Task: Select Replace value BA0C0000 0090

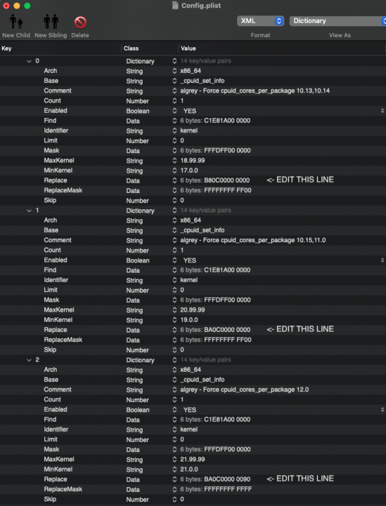Action: pyautogui.click(x=227, y=479)
